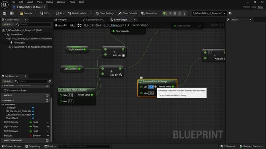Toggle BisLight instance-editable eye
The width and height of the screenshot is (266, 149).
48,135
